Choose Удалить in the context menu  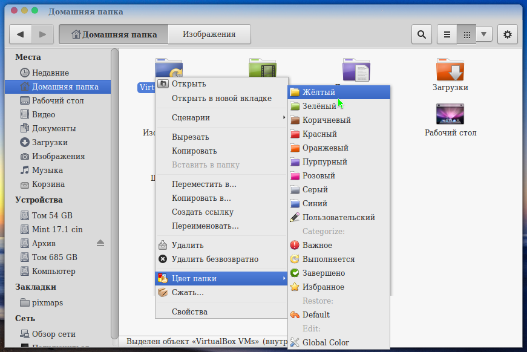point(222,246)
